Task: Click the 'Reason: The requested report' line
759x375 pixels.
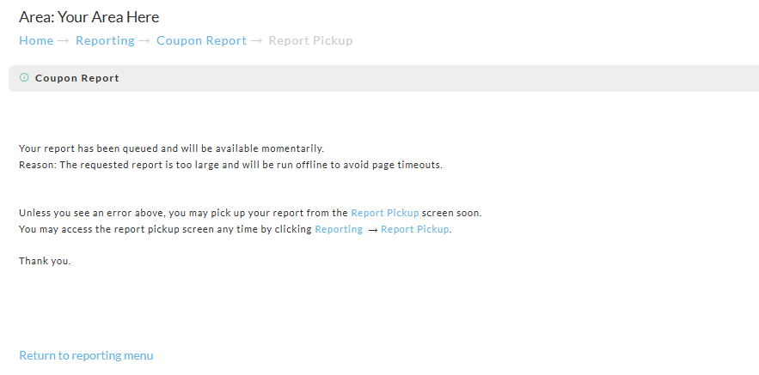Action: [x=231, y=165]
